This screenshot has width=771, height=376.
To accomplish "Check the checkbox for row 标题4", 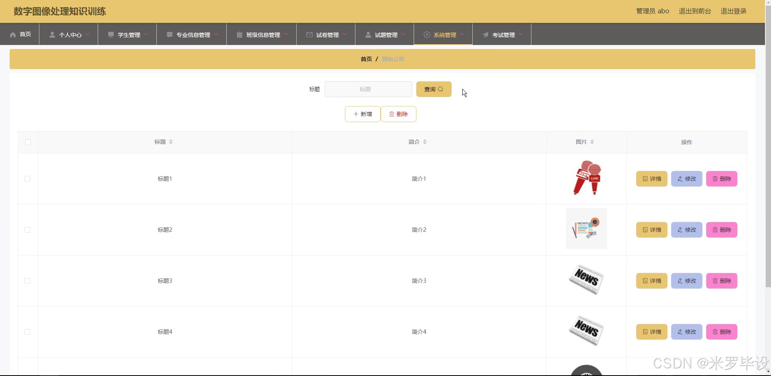I will (27, 332).
